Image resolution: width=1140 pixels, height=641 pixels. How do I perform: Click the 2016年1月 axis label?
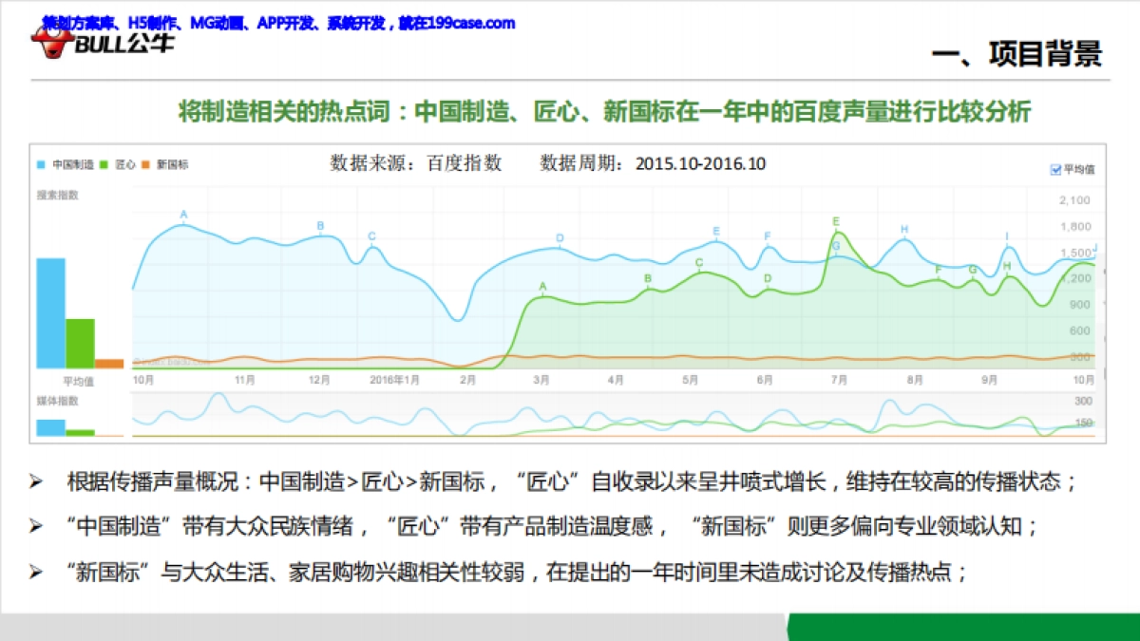click(x=393, y=380)
